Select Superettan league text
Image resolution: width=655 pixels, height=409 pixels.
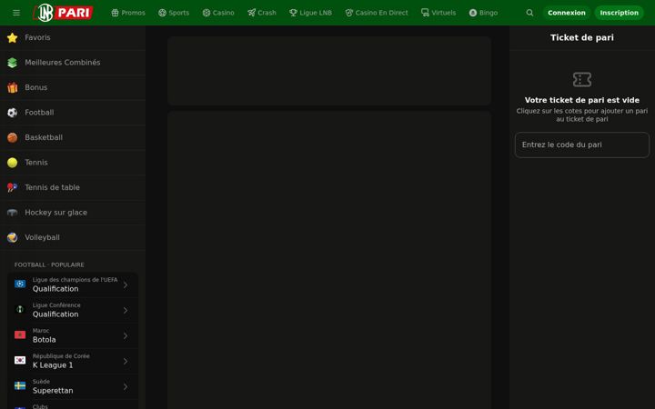coord(53,391)
